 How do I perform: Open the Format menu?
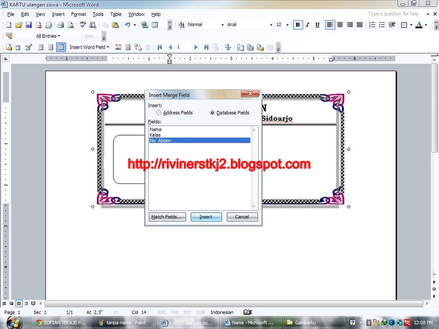coord(78,14)
